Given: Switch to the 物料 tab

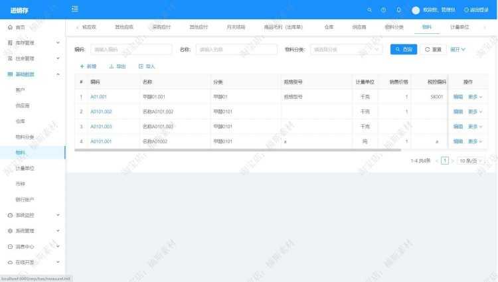Looking at the screenshot, I should pyautogui.click(x=427, y=27).
